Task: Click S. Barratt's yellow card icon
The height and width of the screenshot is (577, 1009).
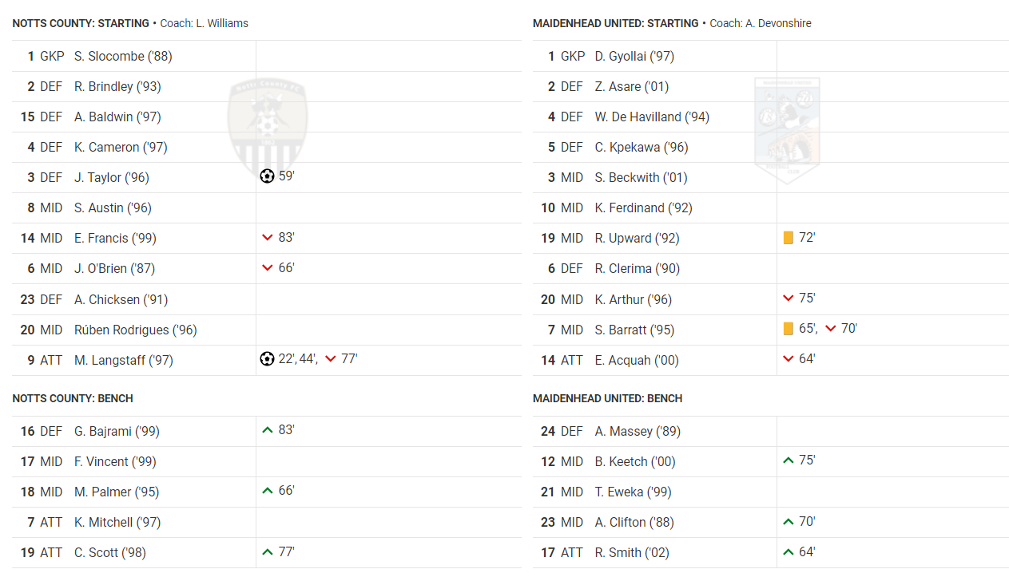Action: click(789, 329)
